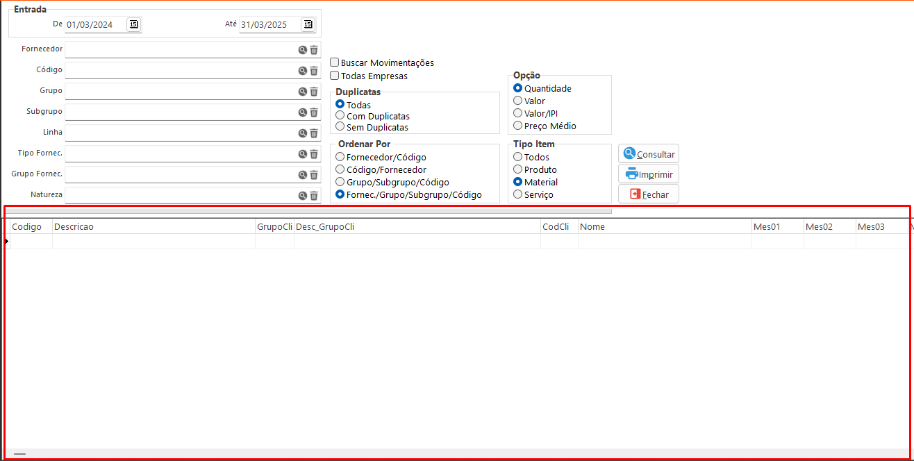Clear the Linha field with the trash icon

click(x=314, y=133)
